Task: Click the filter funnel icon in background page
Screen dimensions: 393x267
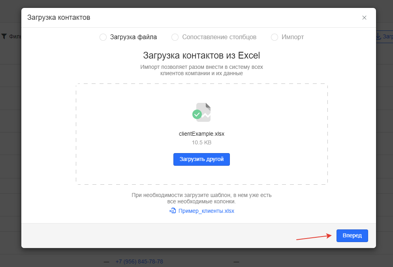Action: pos(4,36)
